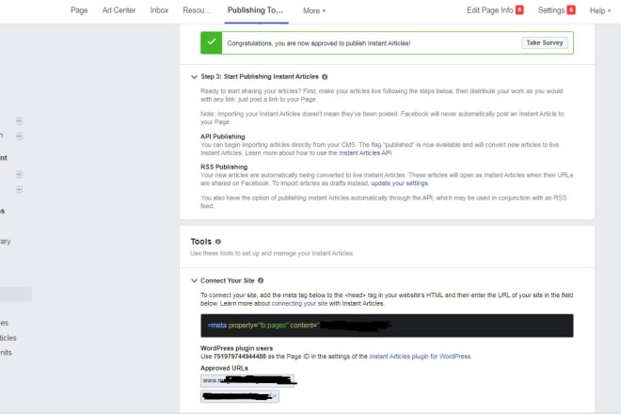Click info icon beside Tools heading
The image size is (621, 414).
218,242
